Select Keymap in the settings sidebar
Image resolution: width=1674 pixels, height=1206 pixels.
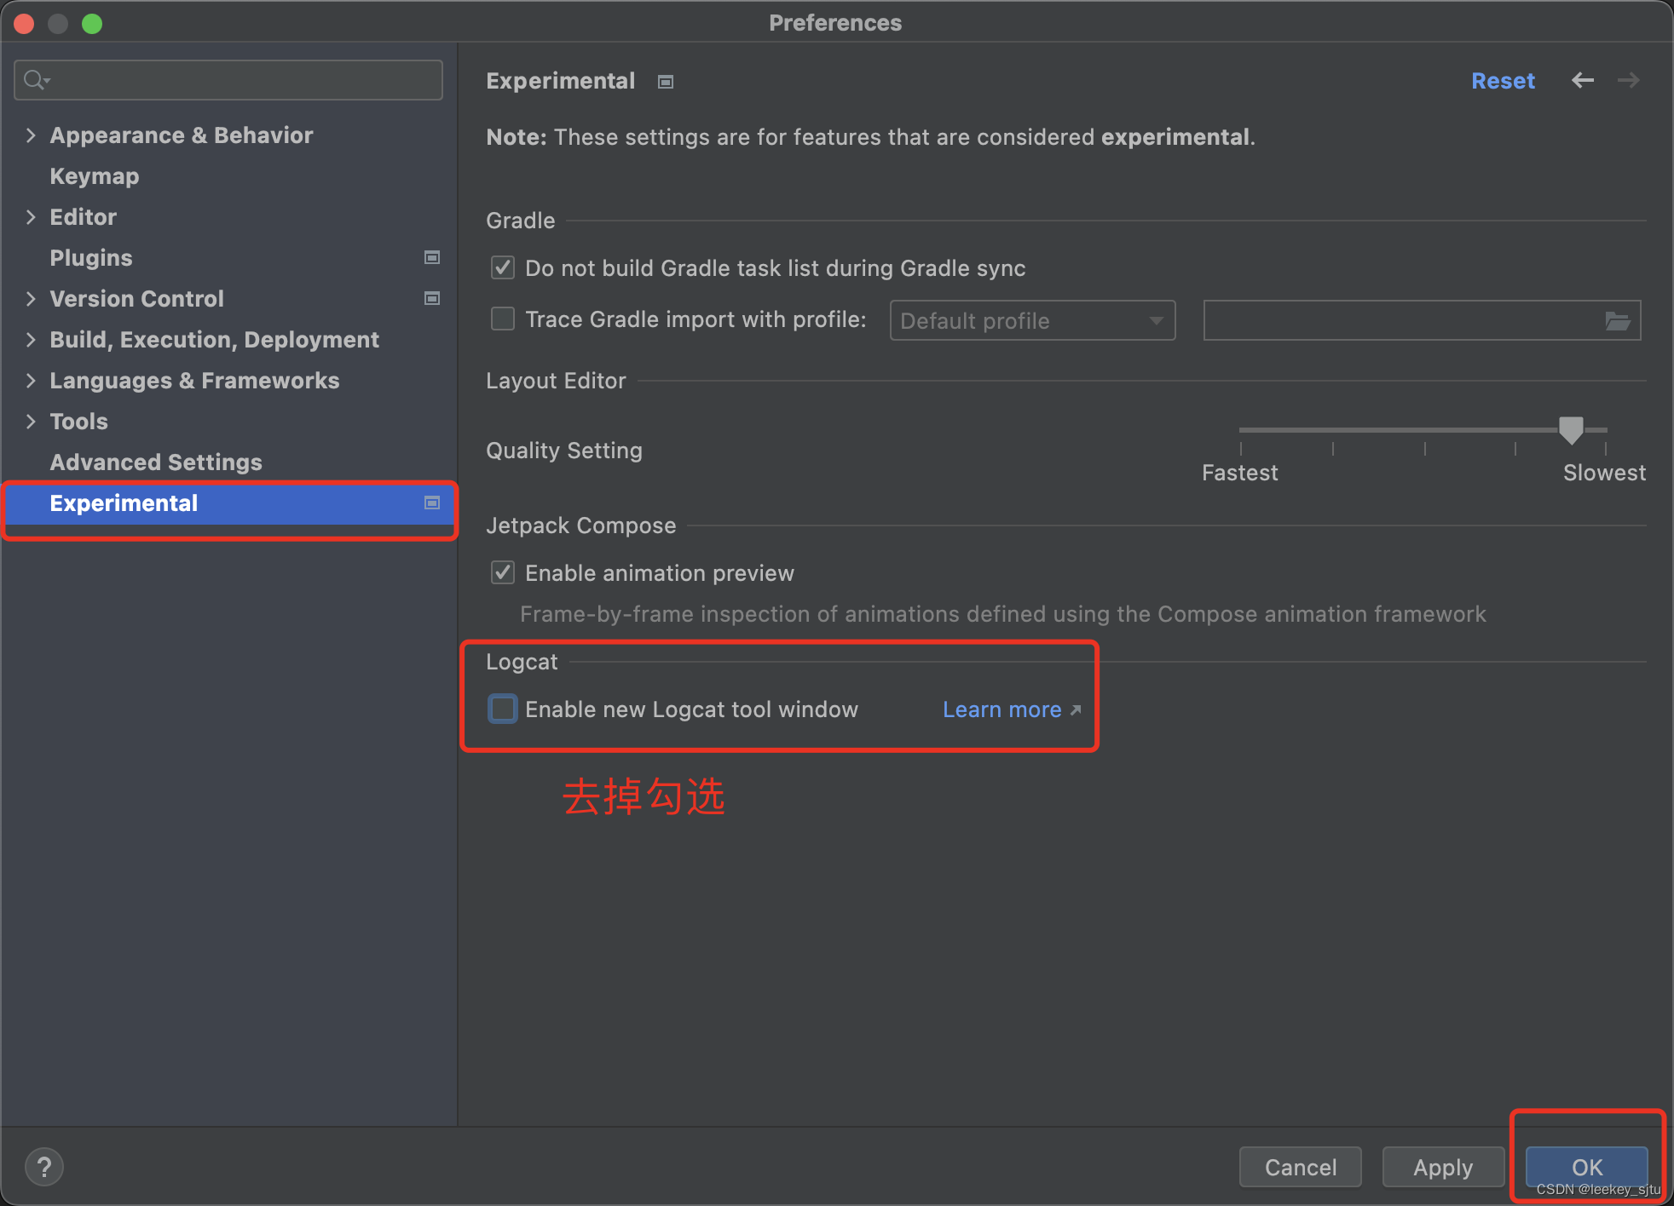click(94, 175)
